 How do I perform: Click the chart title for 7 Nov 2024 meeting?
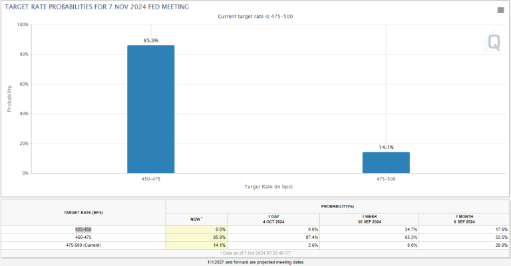click(x=96, y=7)
